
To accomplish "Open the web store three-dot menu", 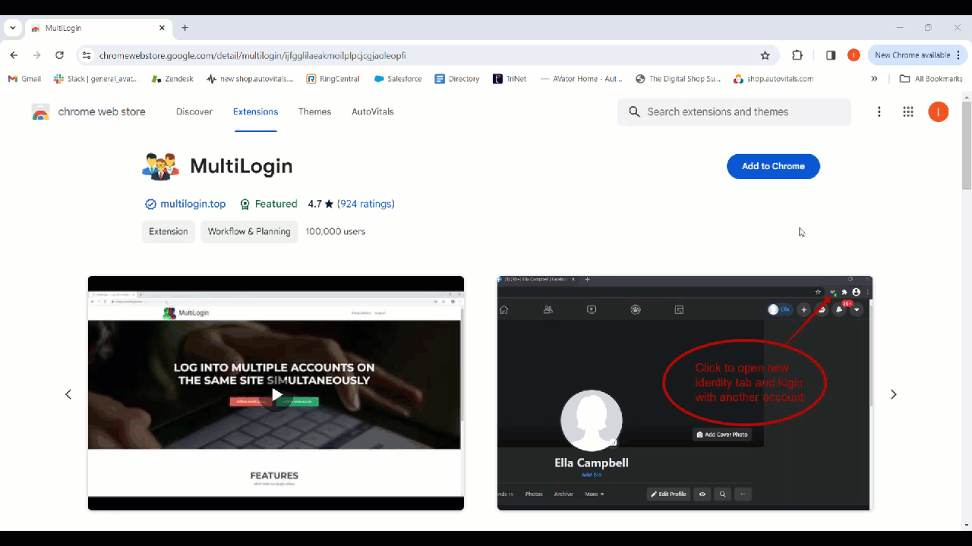I will tap(879, 112).
